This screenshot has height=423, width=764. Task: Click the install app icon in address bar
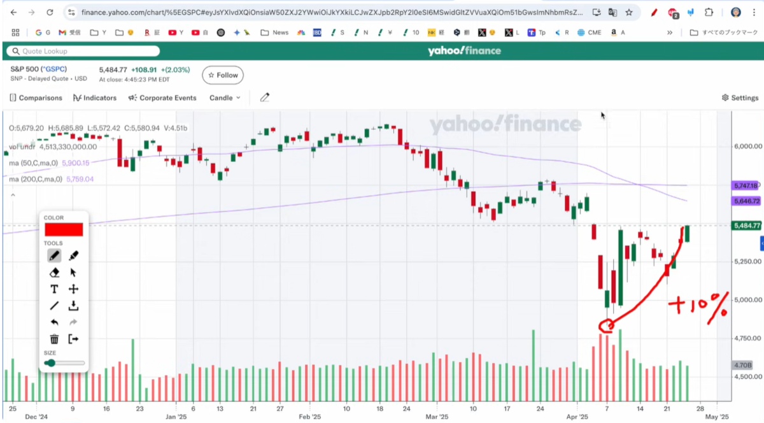(x=596, y=12)
